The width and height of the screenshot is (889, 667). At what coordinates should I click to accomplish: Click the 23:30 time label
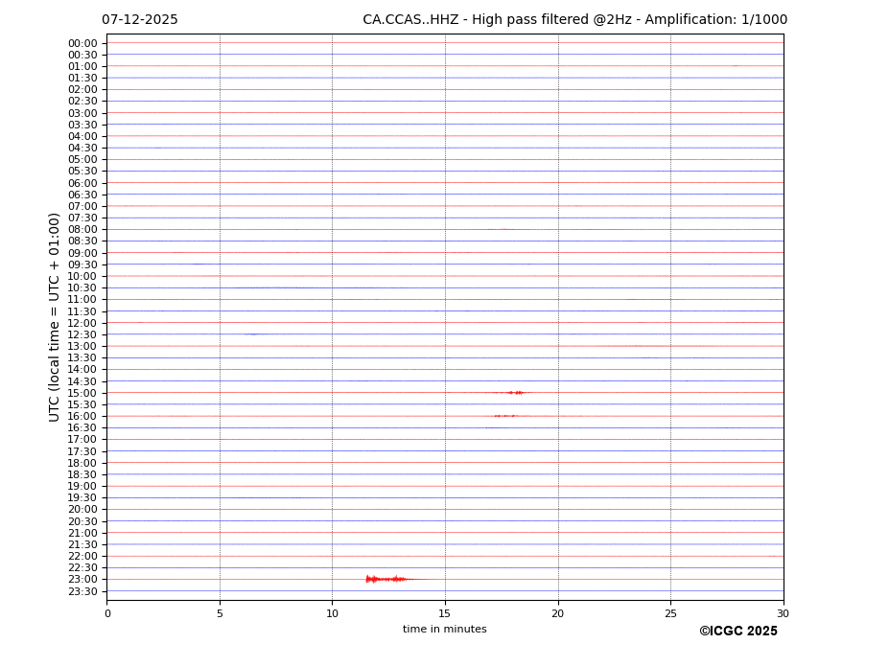click(x=82, y=591)
